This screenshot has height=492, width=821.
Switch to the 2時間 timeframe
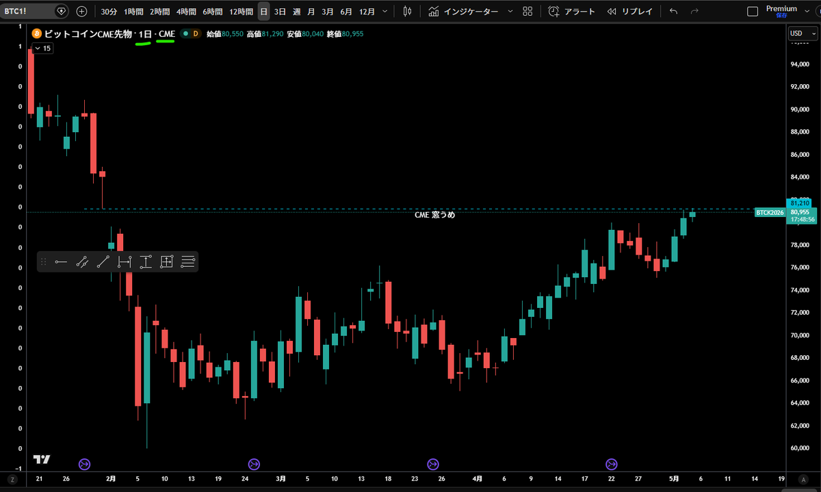(x=160, y=12)
